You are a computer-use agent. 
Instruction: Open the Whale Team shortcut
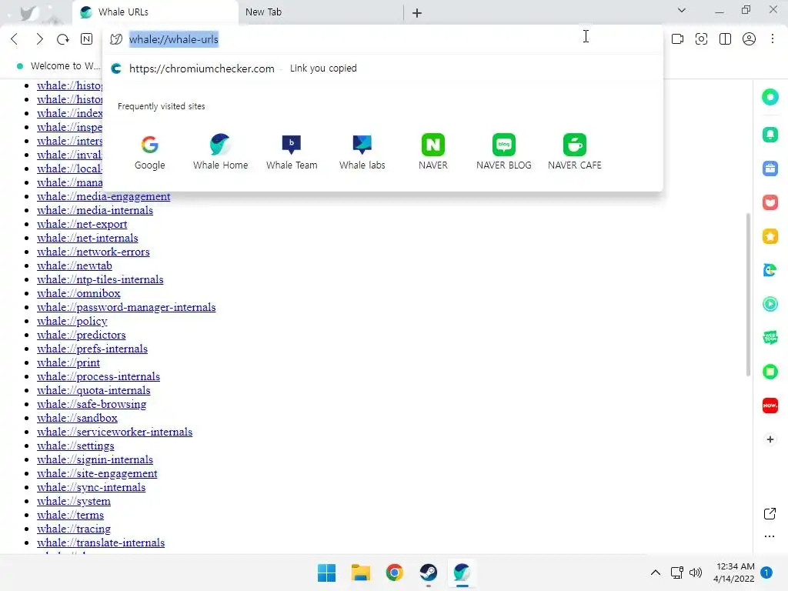[x=292, y=153]
